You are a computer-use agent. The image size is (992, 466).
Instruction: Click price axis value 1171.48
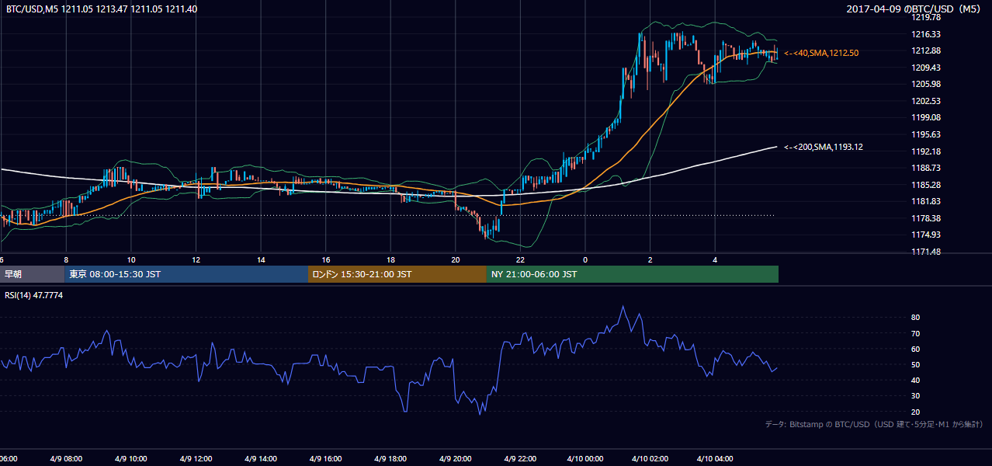(x=926, y=252)
